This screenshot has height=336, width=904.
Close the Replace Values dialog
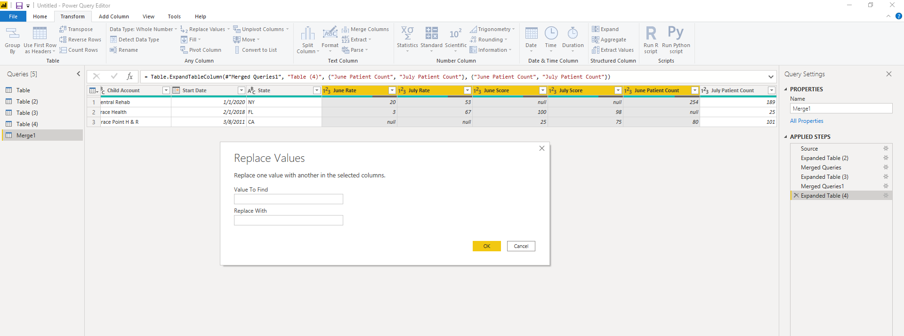542,148
